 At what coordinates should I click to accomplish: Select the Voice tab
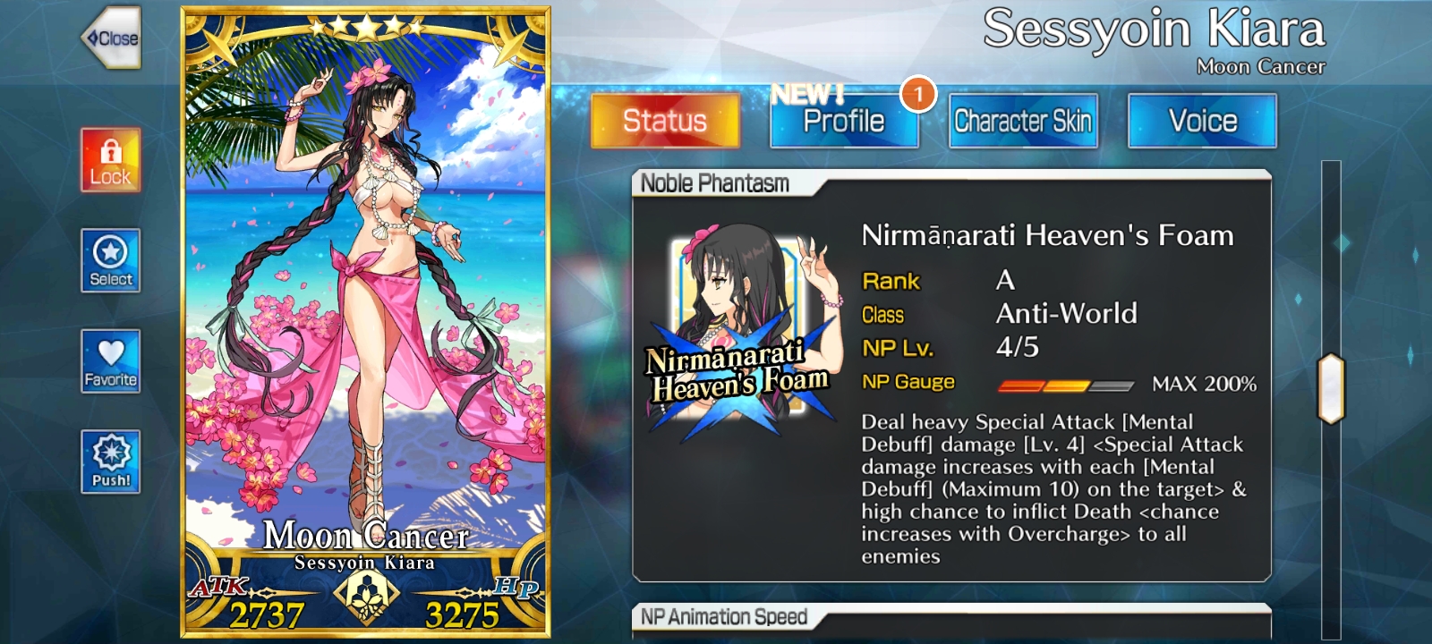(1202, 121)
